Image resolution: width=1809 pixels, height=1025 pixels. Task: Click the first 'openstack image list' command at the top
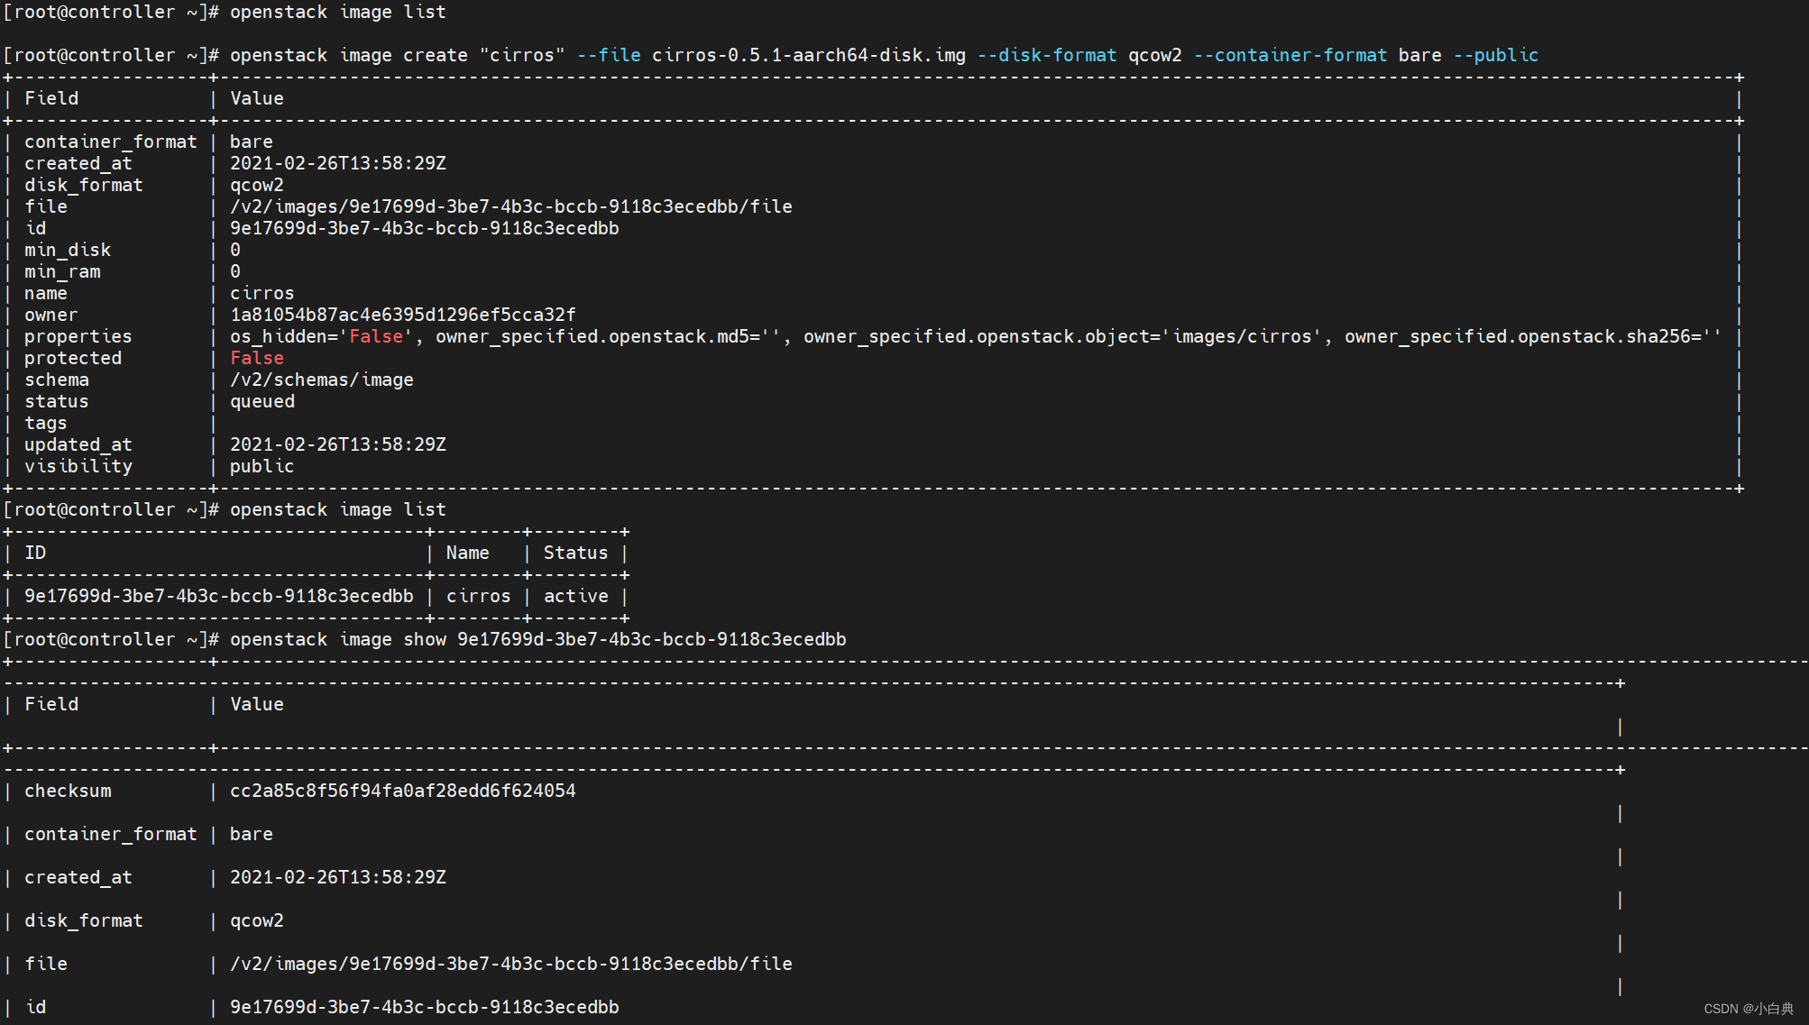click(337, 13)
